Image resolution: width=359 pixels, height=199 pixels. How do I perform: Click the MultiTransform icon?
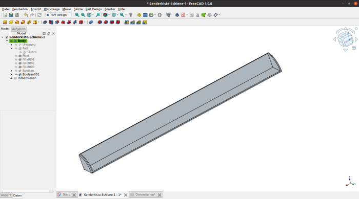click(145, 22)
